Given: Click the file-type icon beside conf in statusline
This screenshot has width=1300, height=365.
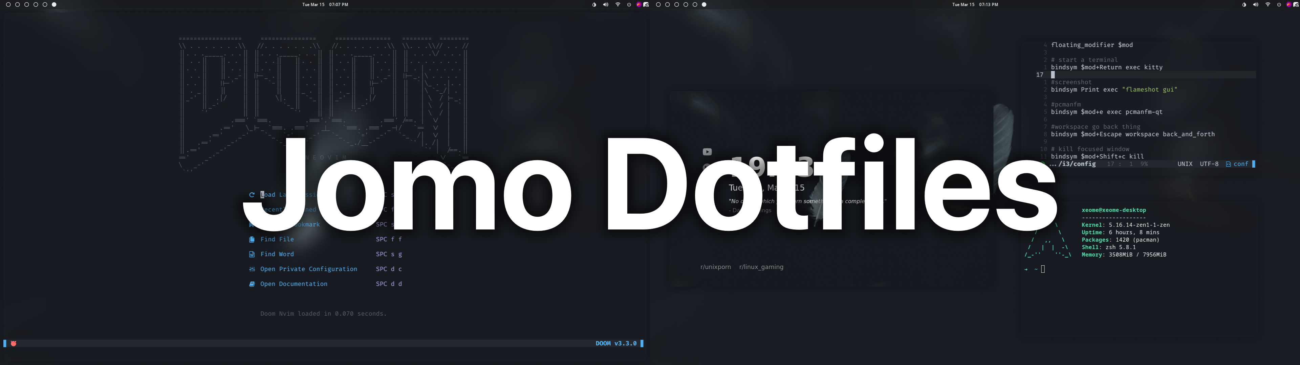Looking at the screenshot, I should tap(1228, 164).
